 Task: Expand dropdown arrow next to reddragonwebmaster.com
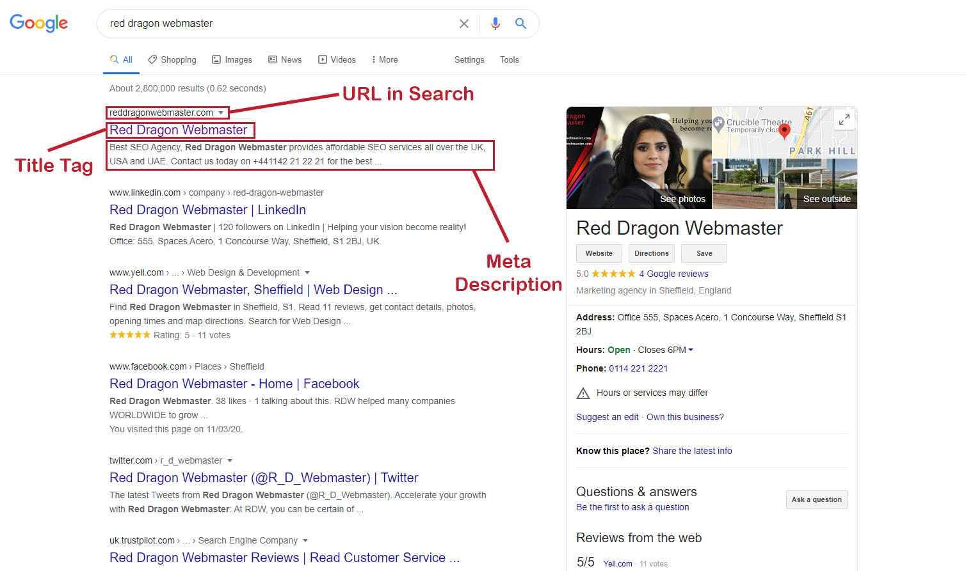[221, 113]
